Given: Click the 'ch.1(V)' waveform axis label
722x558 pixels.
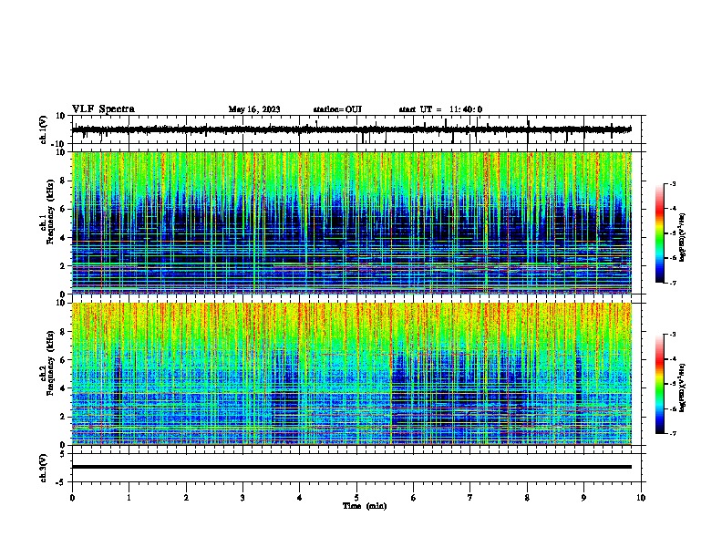Looking at the screenshot, I should click(x=44, y=129).
